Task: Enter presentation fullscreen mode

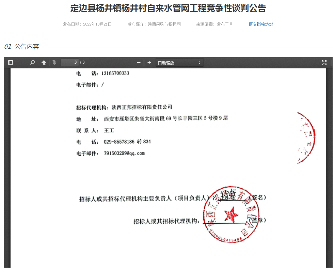Action: coord(324,63)
